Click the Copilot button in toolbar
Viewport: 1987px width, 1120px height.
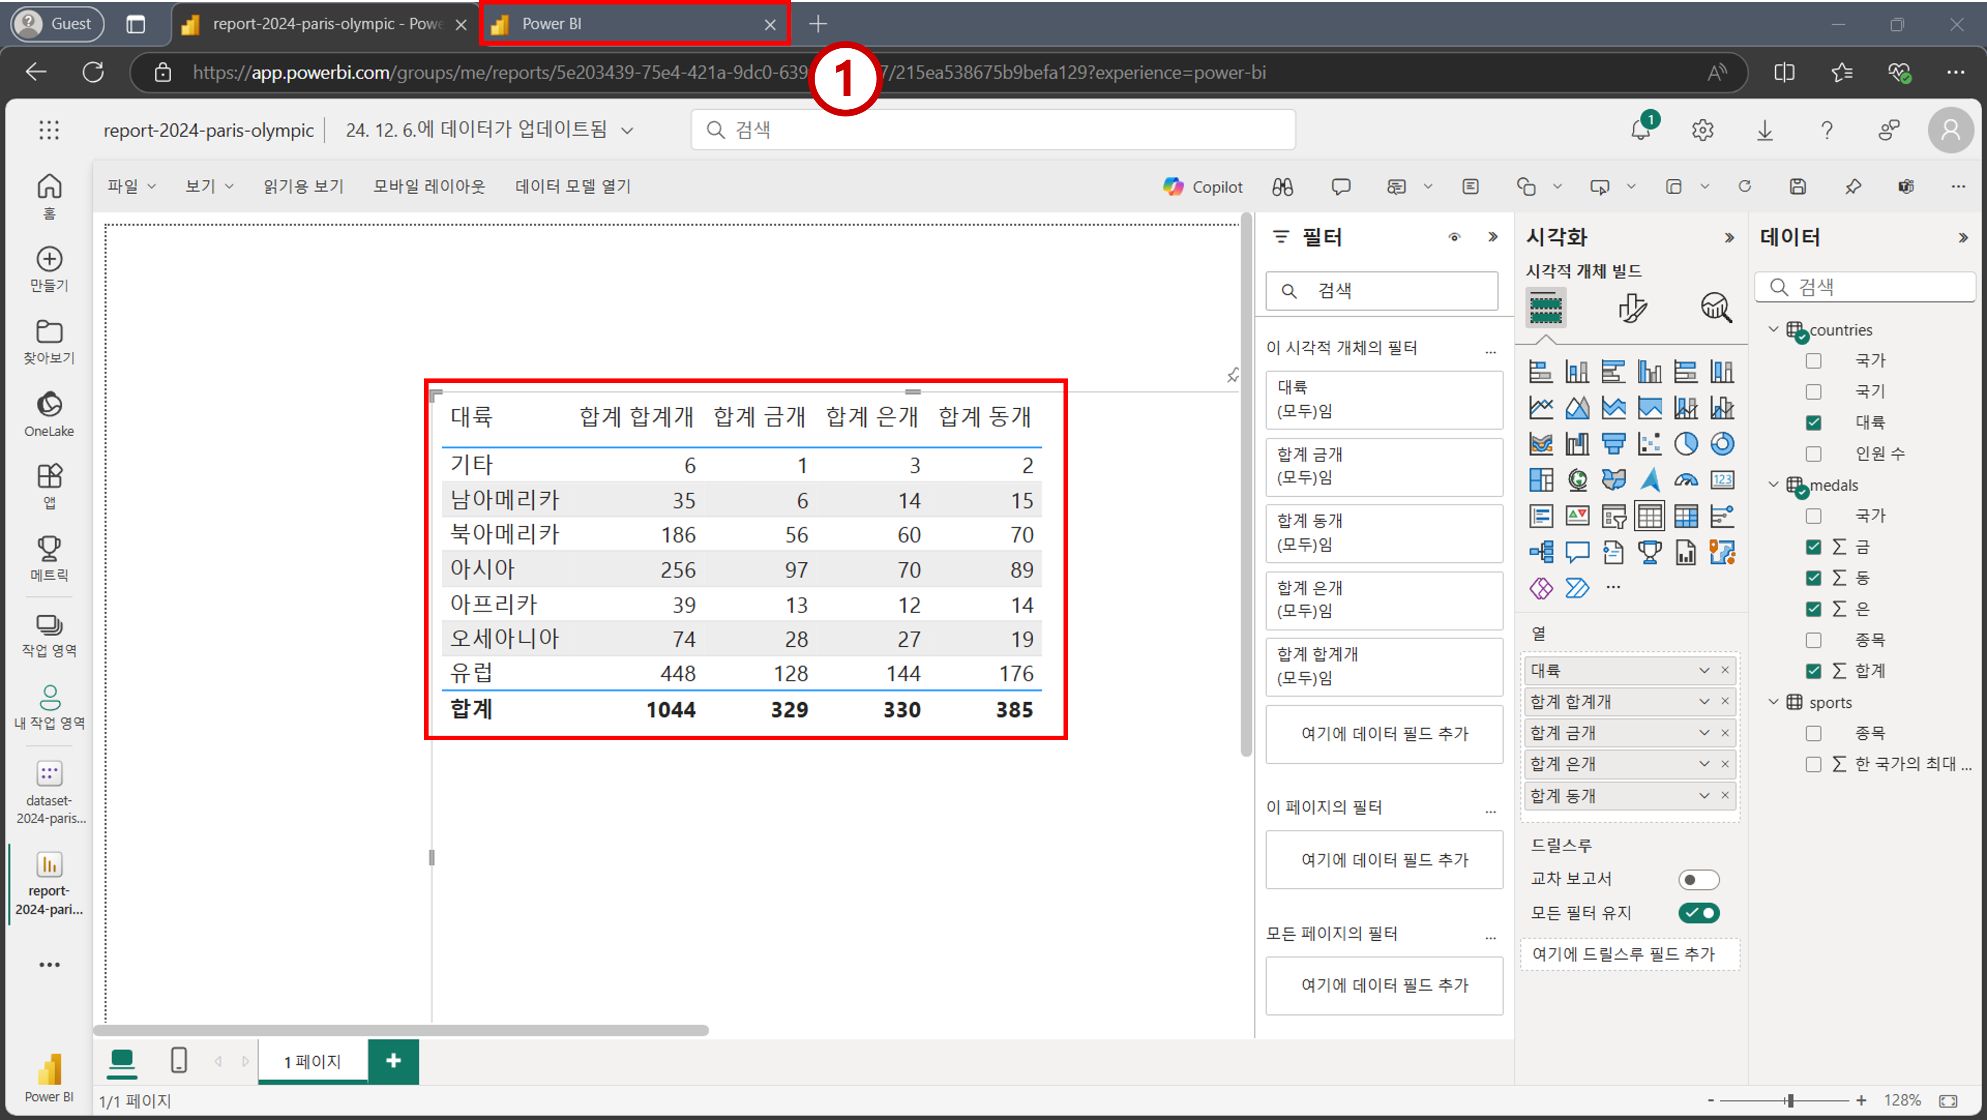pos(1203,187)
